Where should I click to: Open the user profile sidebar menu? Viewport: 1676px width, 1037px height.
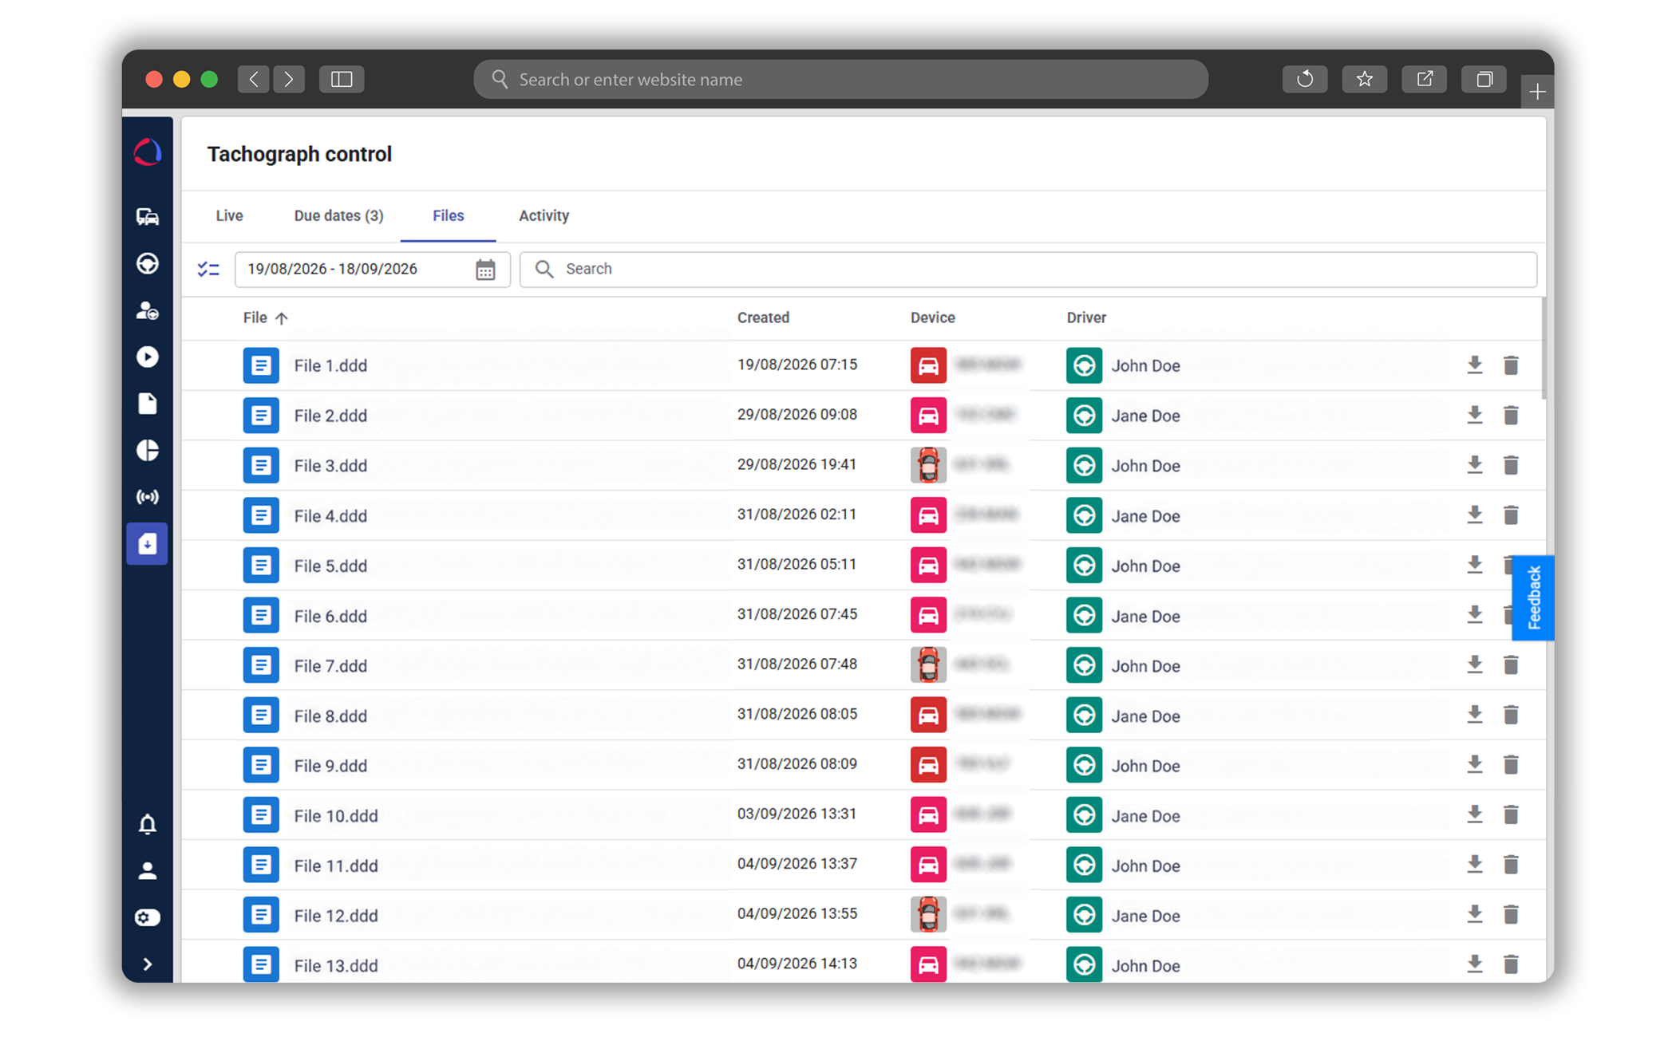pyautogui.click(x=148, y=870)
